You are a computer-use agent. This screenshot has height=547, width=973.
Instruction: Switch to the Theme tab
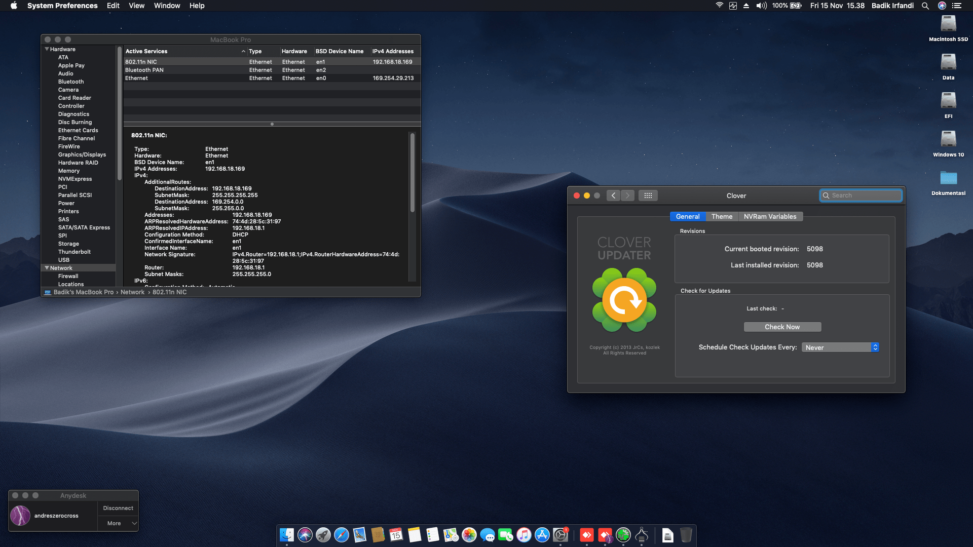pos(722,216)
